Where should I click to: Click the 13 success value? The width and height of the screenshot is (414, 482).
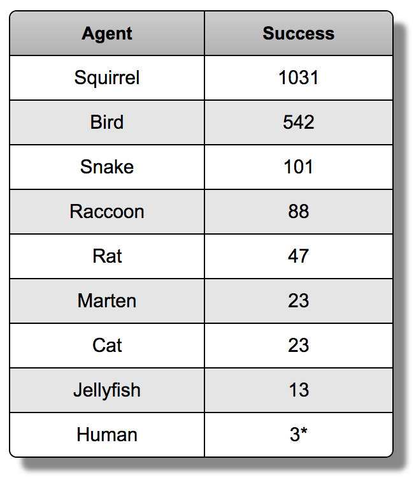pyautogui.click(x=299, y=390)
